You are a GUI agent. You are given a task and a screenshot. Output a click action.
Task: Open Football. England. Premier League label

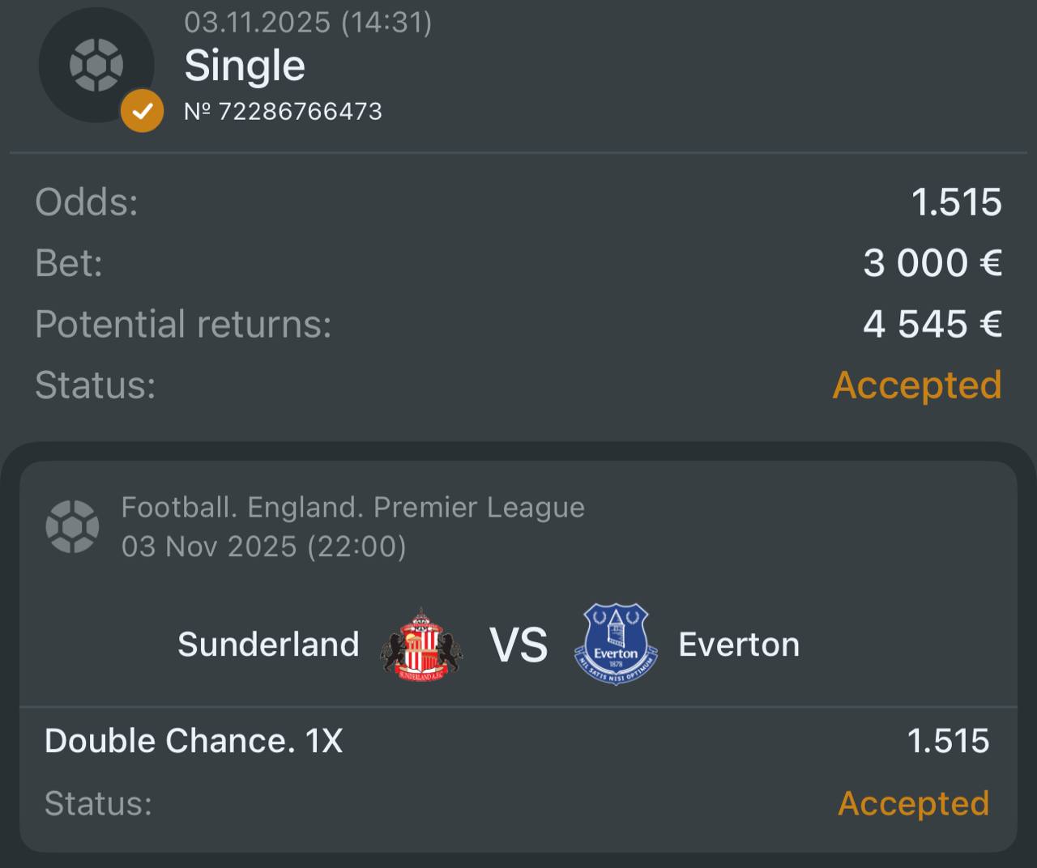pyautogui.click(x=352, y=508)
